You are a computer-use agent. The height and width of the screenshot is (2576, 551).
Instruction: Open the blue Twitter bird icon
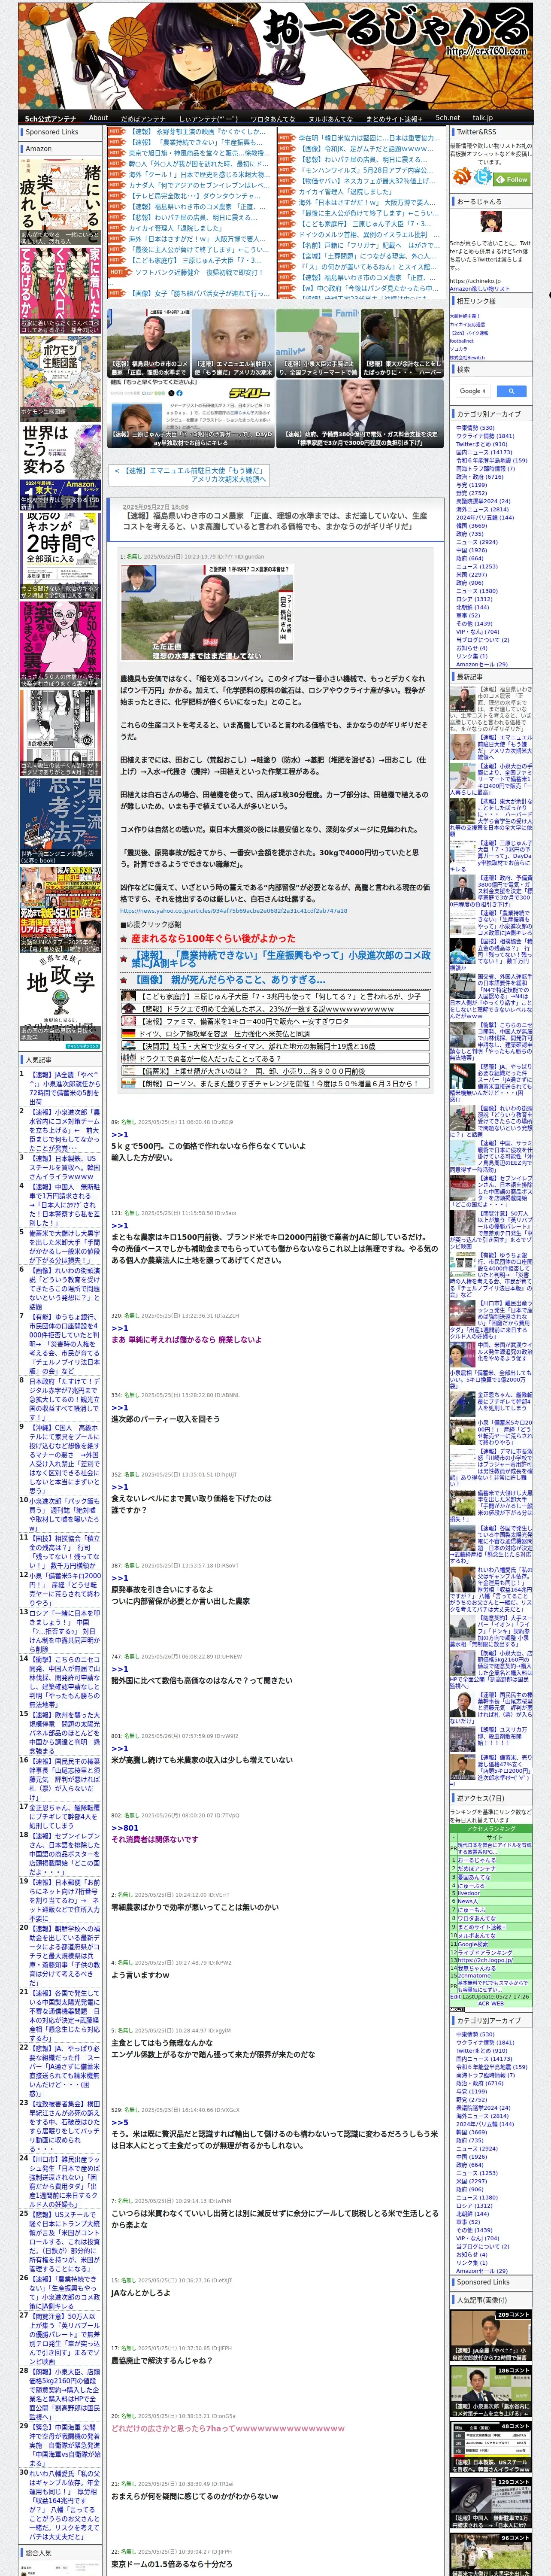(483, 176)
